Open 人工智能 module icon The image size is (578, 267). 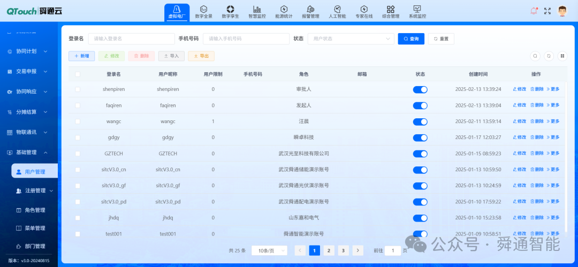pyautogui.click(x=337, y=9)
